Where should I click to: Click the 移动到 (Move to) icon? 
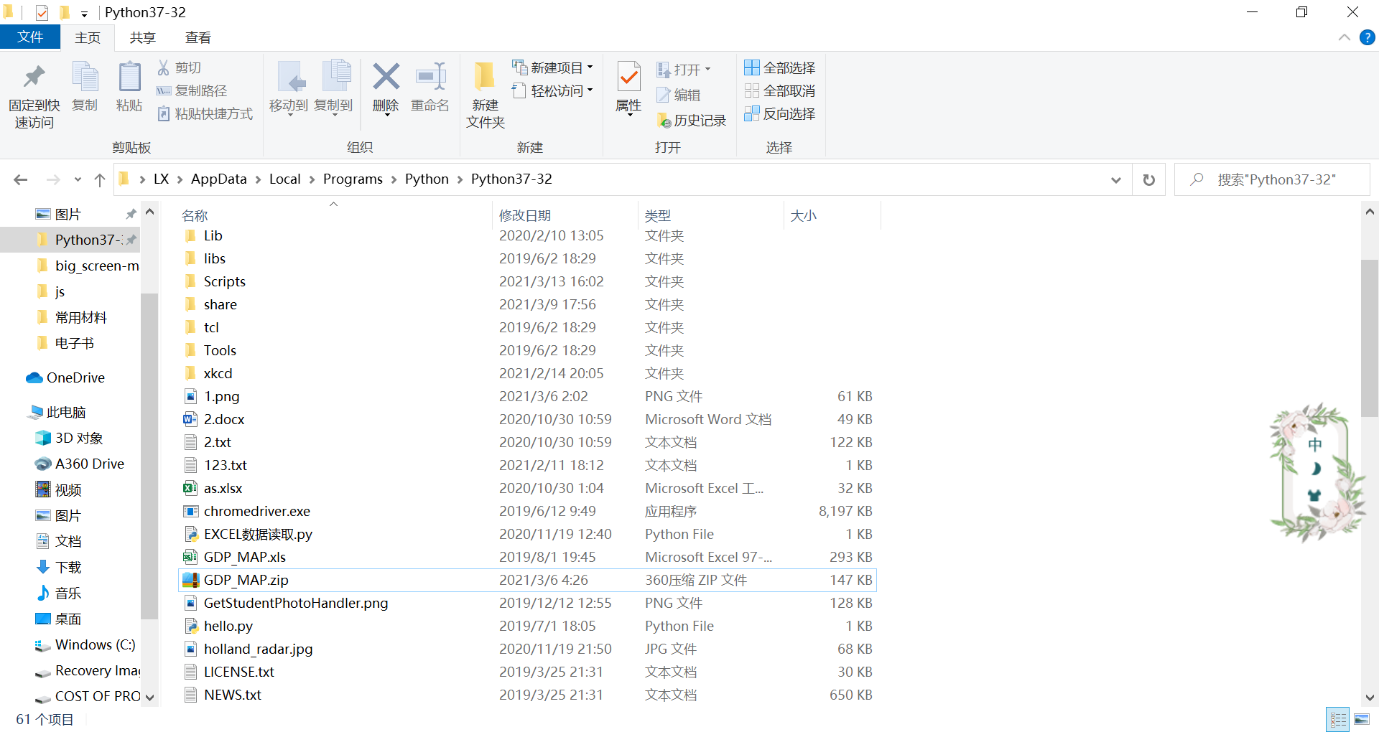click(x=289, y=90)
